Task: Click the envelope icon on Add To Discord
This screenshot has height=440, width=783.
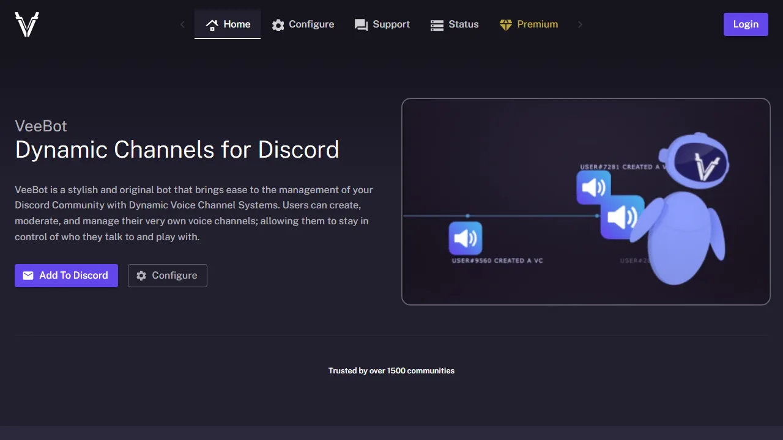Action: pos(28,276)
